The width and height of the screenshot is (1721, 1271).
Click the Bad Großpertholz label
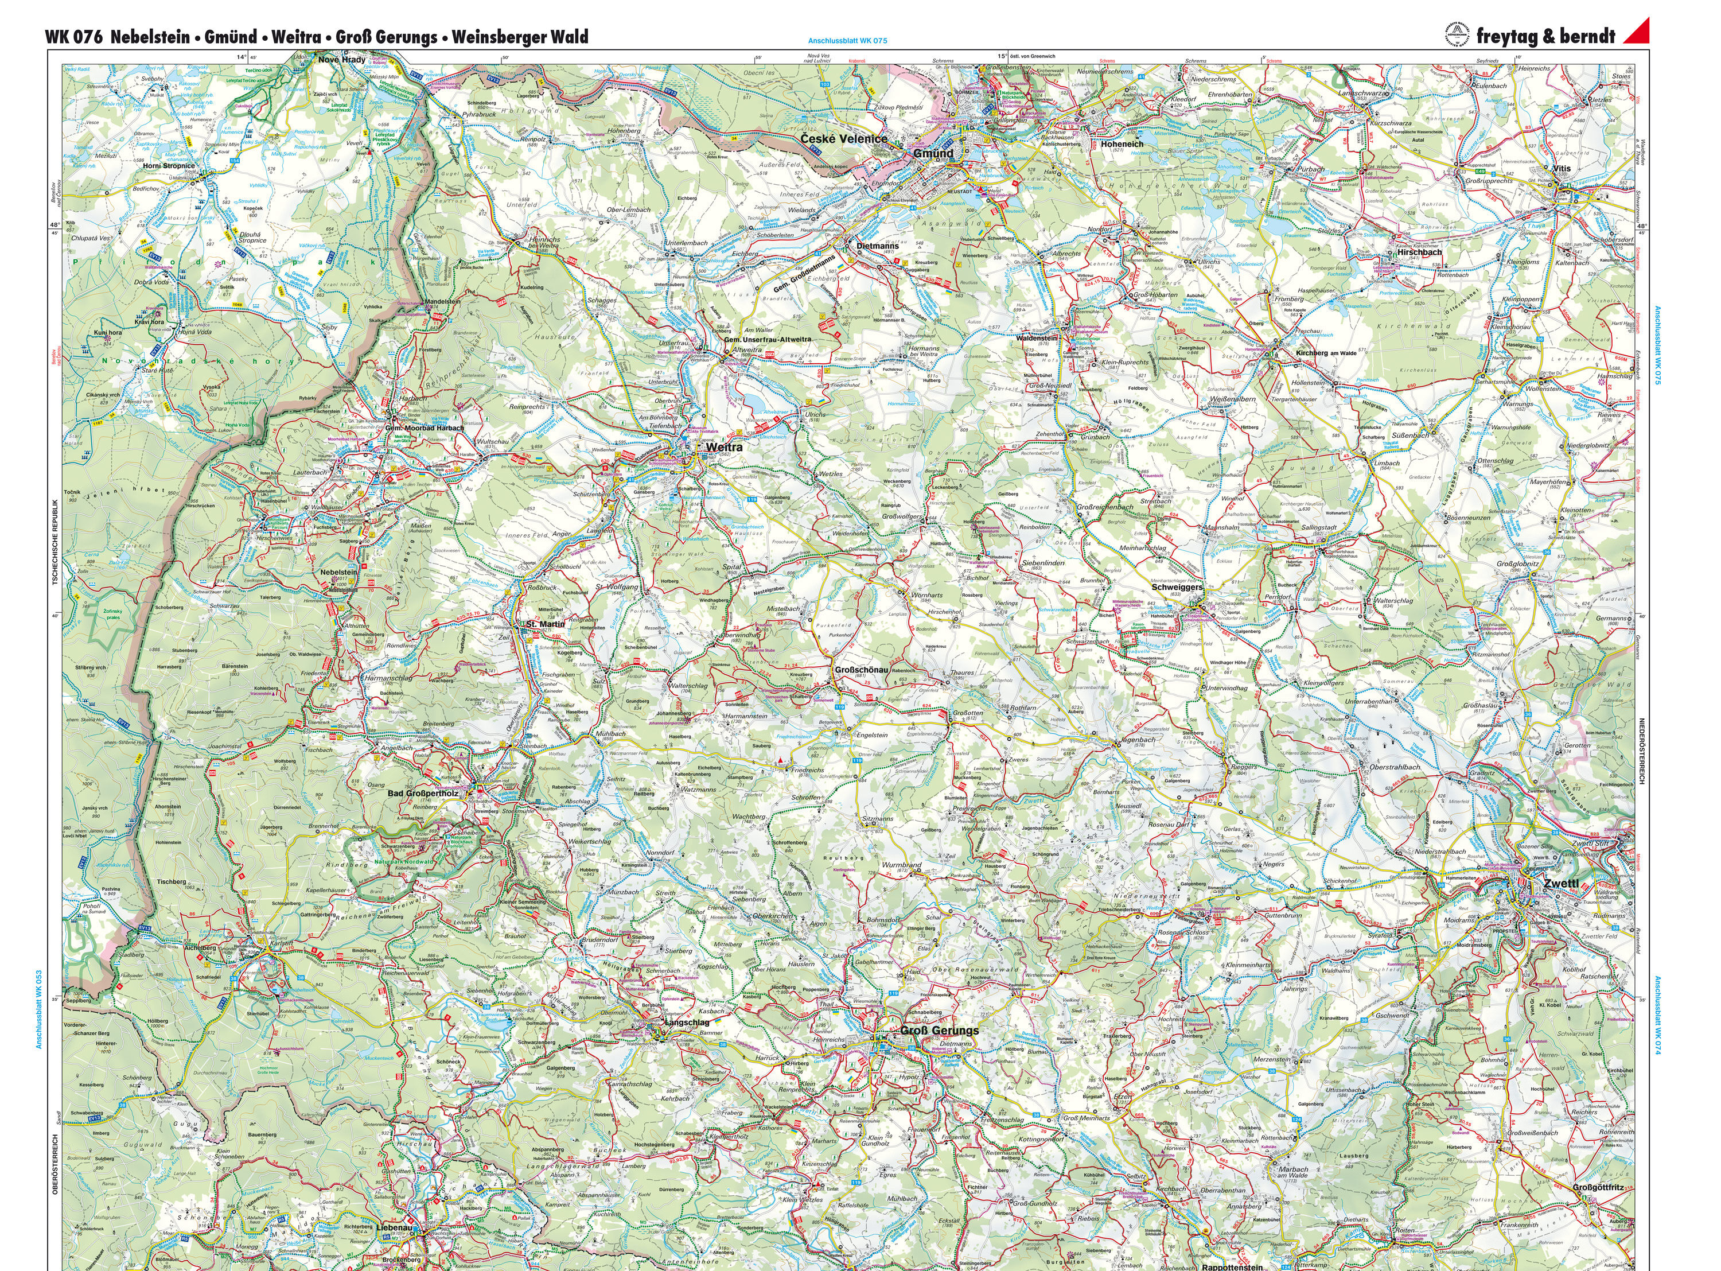[424, 792]
